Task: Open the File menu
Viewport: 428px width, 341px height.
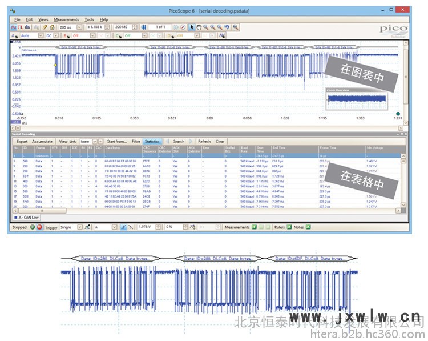Action: [x=17, y=19]
